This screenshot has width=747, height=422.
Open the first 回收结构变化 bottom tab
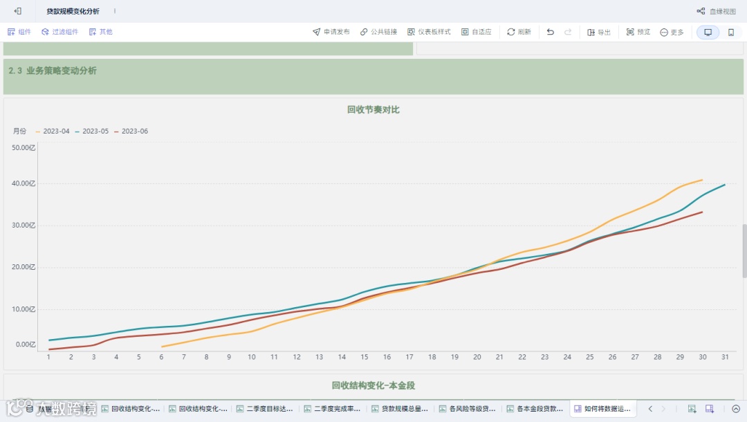coord(131,409)
